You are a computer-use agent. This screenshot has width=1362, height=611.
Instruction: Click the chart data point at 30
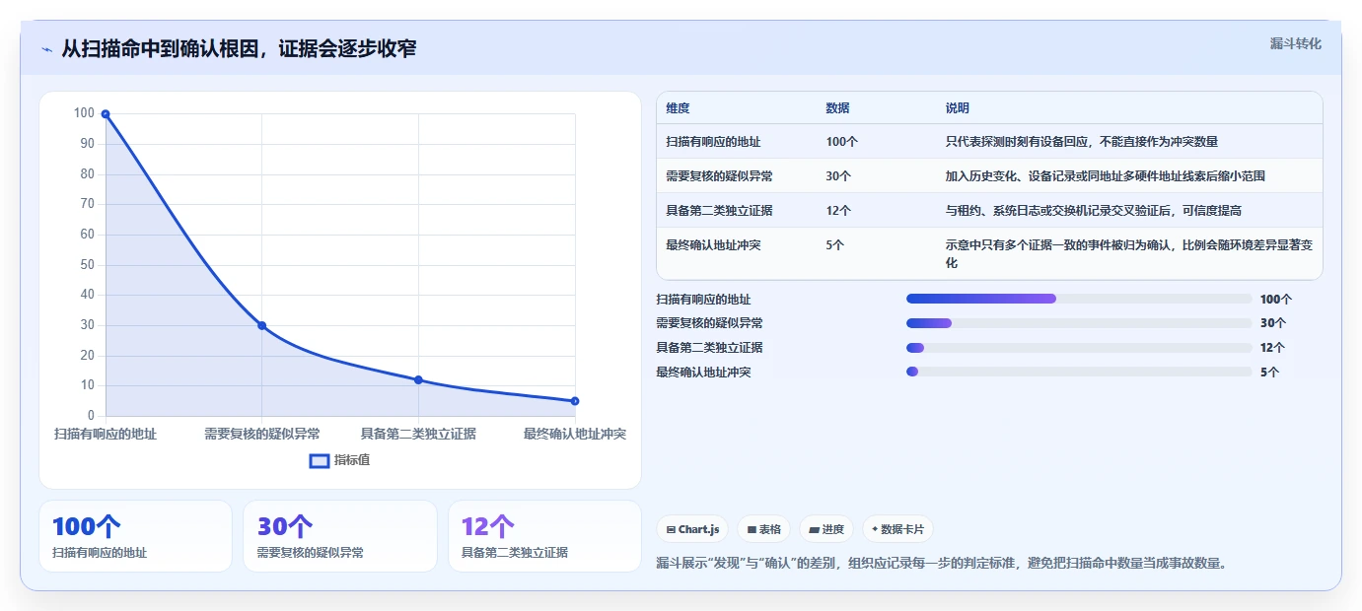click(262, 325)
